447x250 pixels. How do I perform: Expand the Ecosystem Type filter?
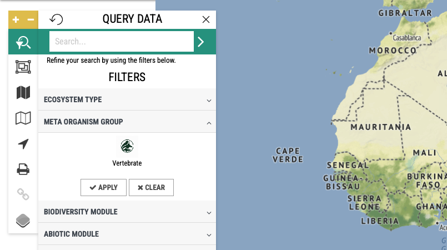127,99
